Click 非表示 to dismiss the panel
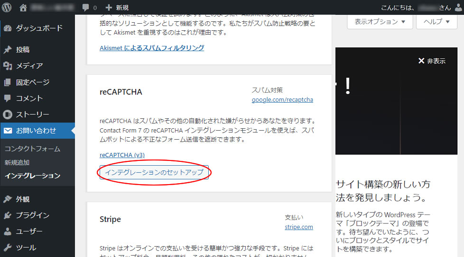 pos(436,61)
